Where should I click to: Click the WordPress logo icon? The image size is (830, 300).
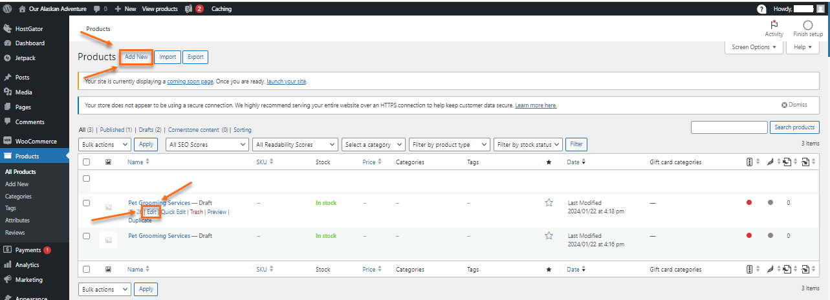[x=8, y=9]
